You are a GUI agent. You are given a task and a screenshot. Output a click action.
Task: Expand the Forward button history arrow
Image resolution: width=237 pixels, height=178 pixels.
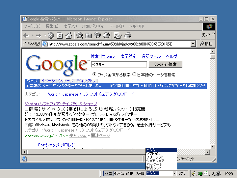click(45, 35)
